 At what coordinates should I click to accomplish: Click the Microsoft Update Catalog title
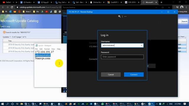(x=19, y=21)
